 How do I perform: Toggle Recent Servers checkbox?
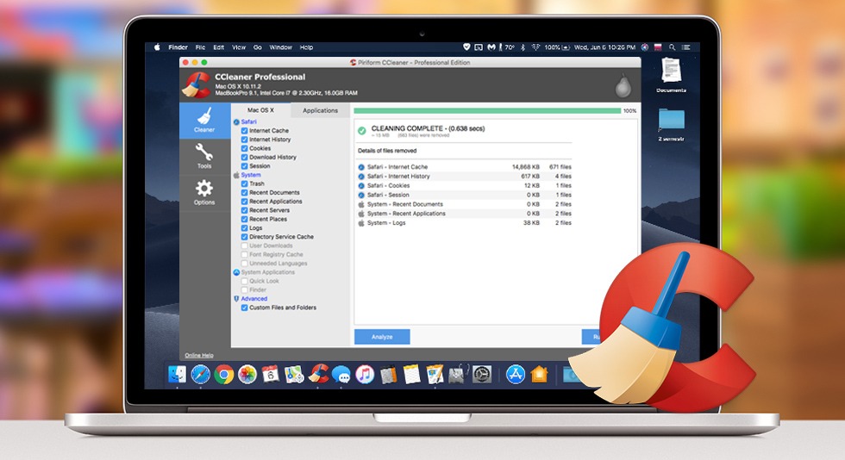tap(244, 210)
